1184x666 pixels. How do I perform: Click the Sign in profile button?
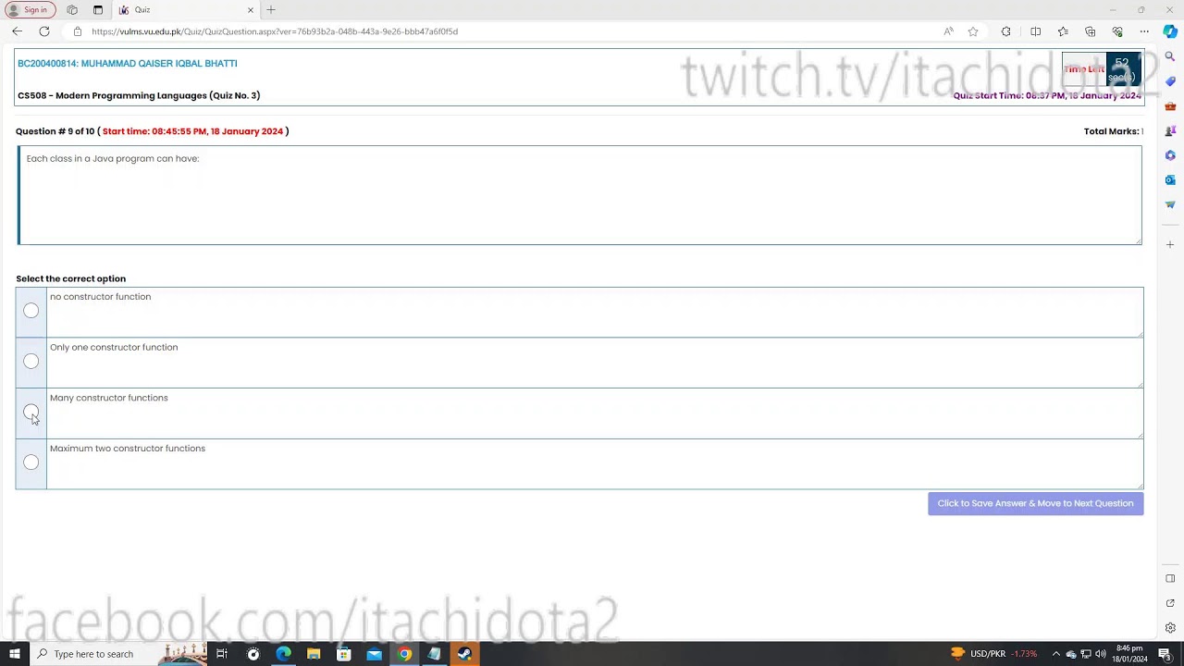pyautogui.click(x=30, y=10)
